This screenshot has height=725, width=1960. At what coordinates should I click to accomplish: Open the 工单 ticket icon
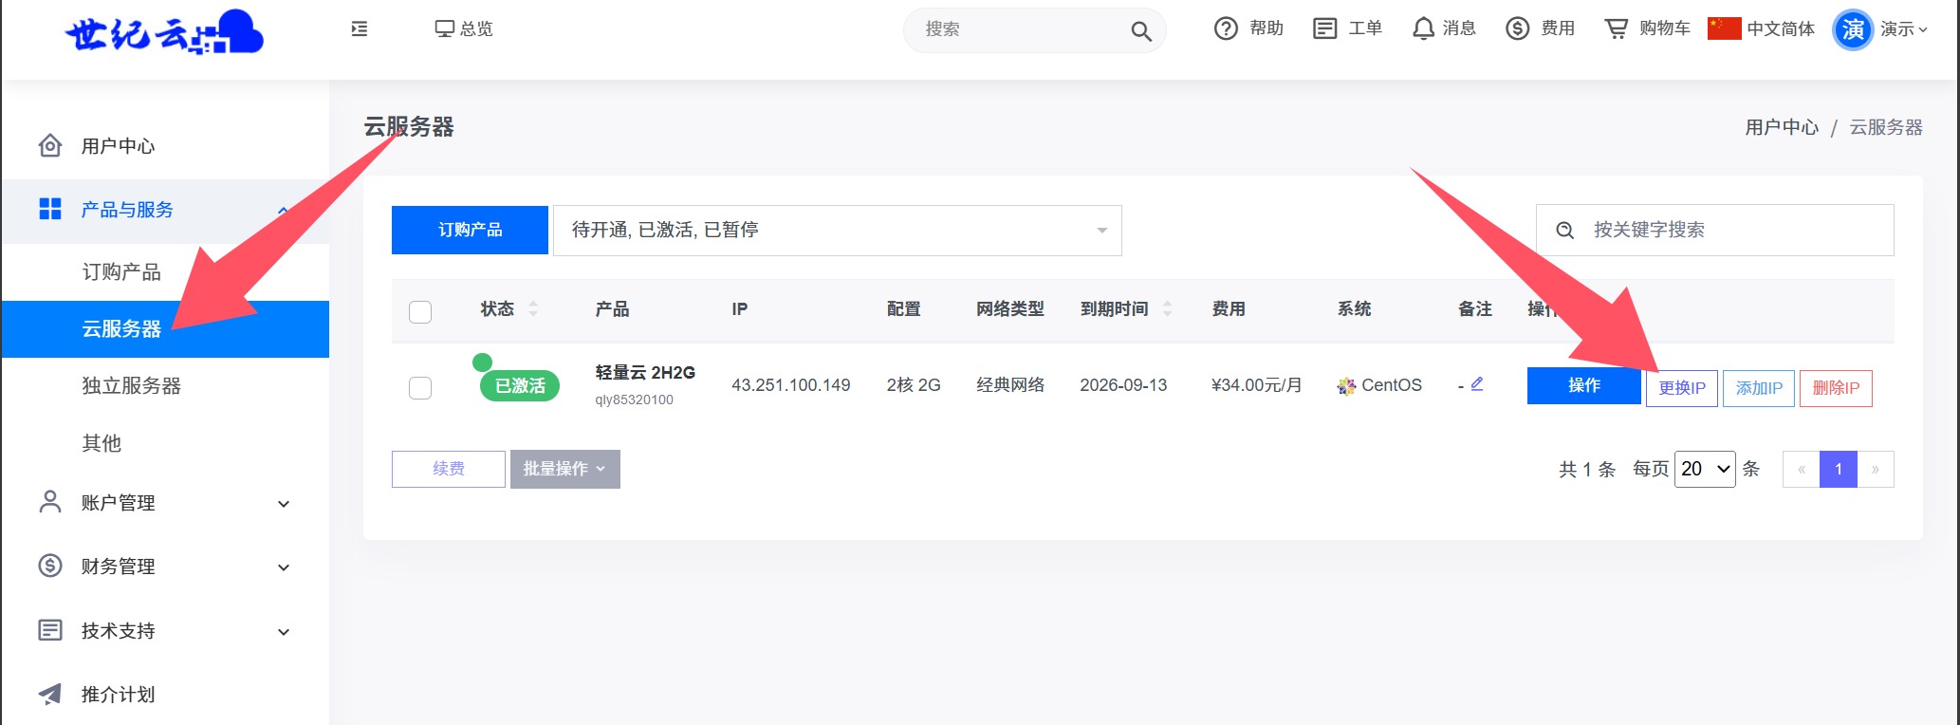pos(1324,28)
